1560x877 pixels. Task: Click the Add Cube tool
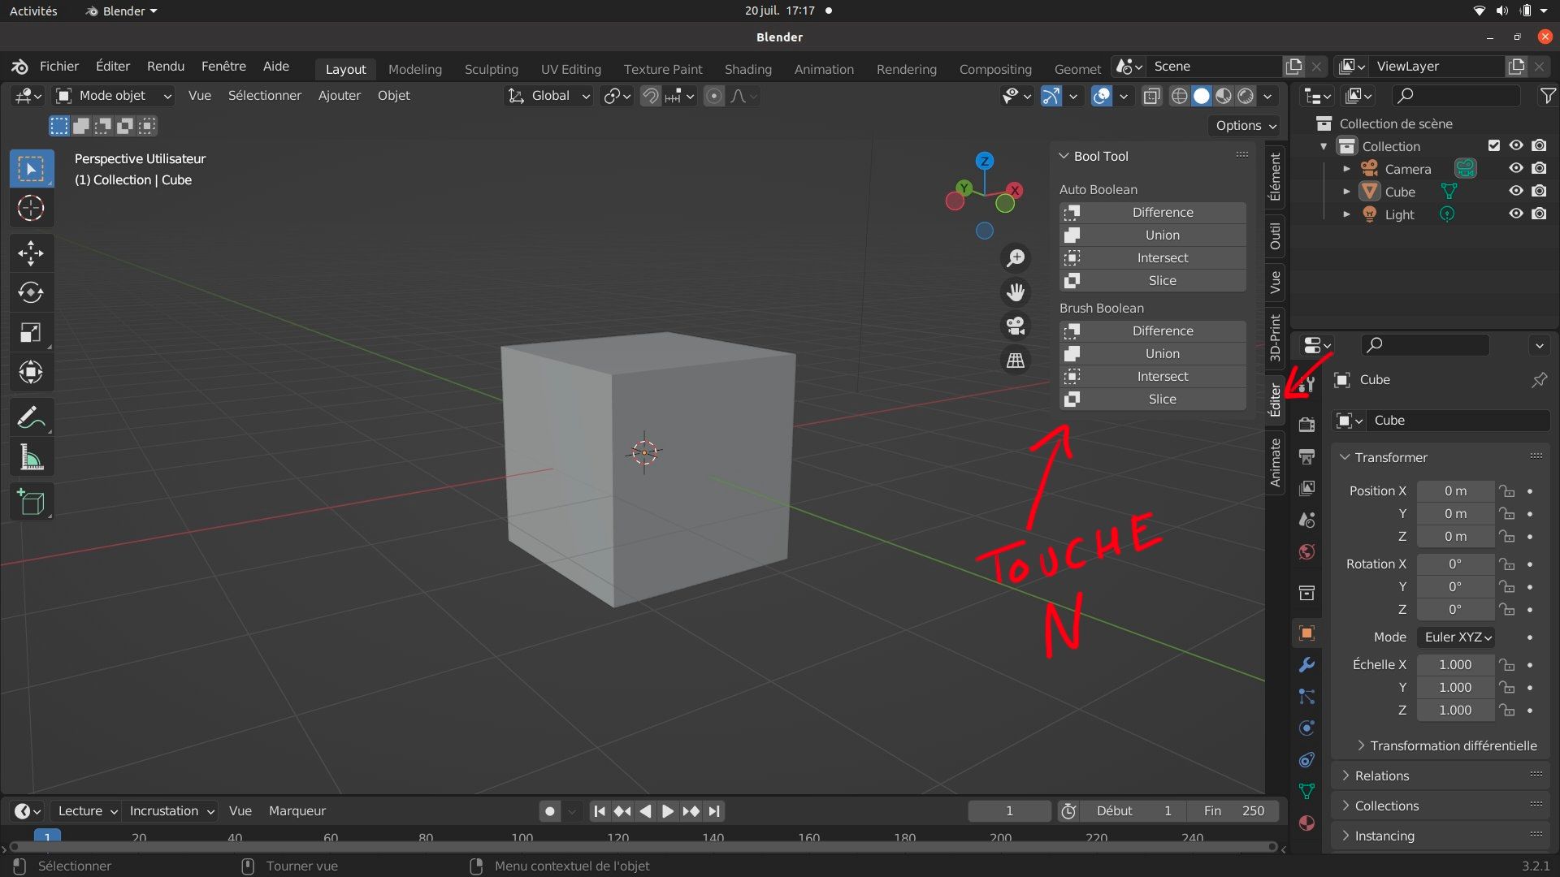point(31,503)
